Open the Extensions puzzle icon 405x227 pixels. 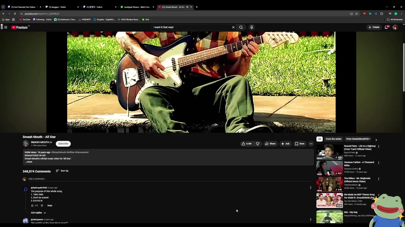click(x=382, y=14)
